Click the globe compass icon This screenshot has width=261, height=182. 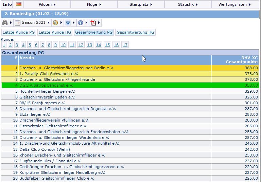point(55,23)
